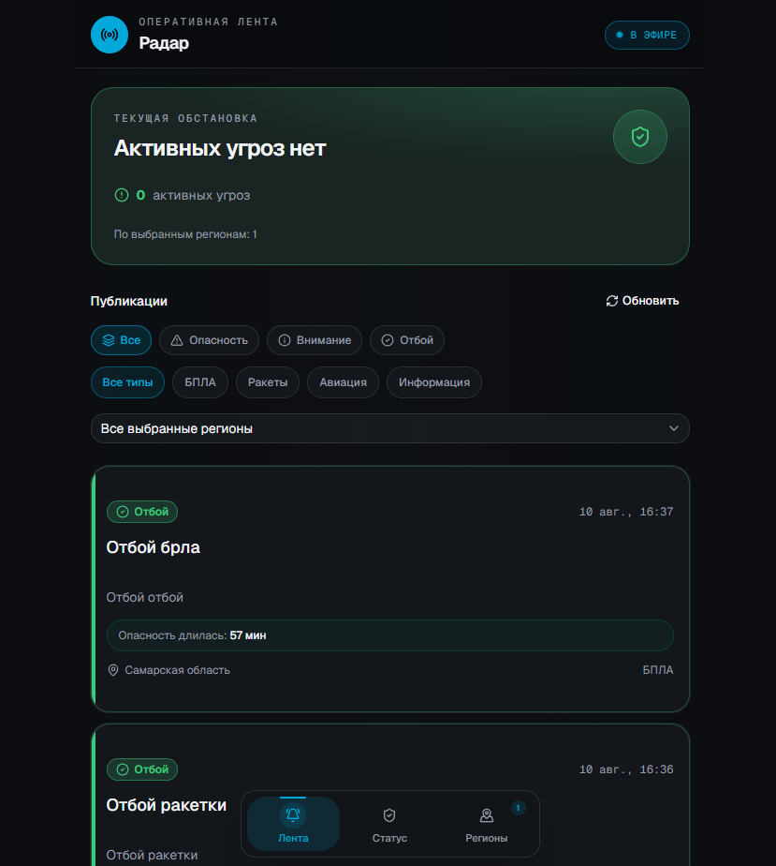
Task: Select the Информация type filter
Action: (x=434, y=382)
